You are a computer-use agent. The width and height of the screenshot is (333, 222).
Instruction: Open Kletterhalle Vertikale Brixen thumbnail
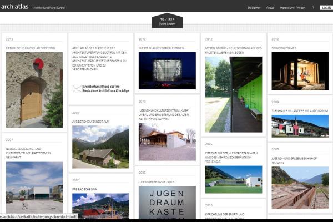point(167,70)
